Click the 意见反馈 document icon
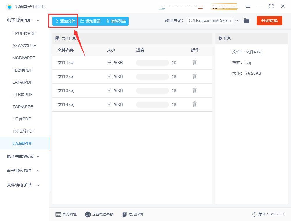Screen dimensions: 291x221 pos(124,215)
